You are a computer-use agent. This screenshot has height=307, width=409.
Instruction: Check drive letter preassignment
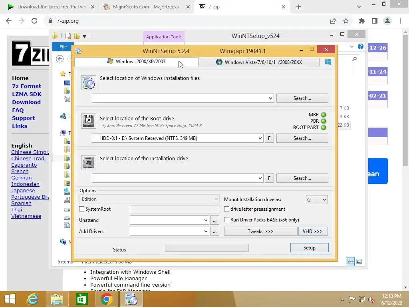[x=227, y=209]
